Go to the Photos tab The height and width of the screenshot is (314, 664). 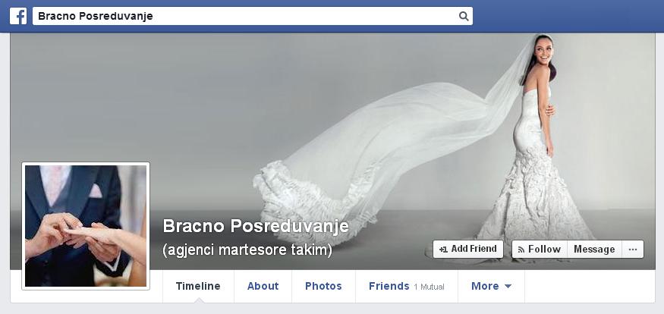click(x=323, y=286)
